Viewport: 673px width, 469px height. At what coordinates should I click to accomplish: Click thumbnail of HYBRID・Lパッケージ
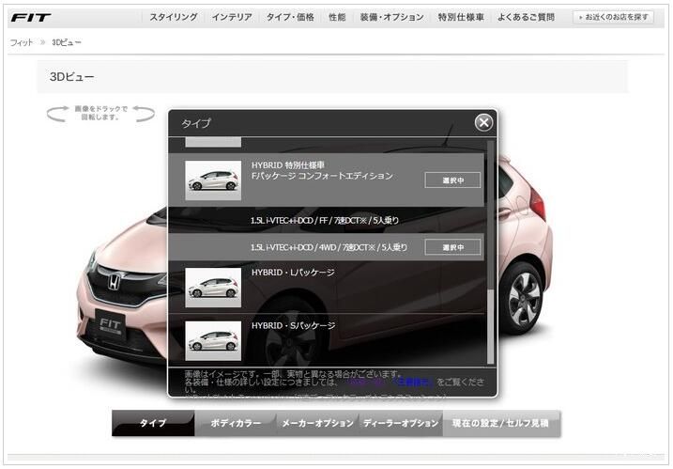coord(213,288)
